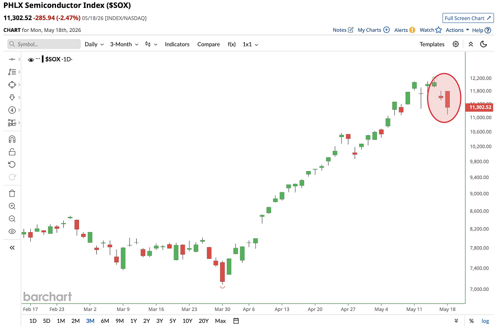The width and height of the screenshot is (498, 330).
Task: Select the 5Y range
Action: pos(173,321)
